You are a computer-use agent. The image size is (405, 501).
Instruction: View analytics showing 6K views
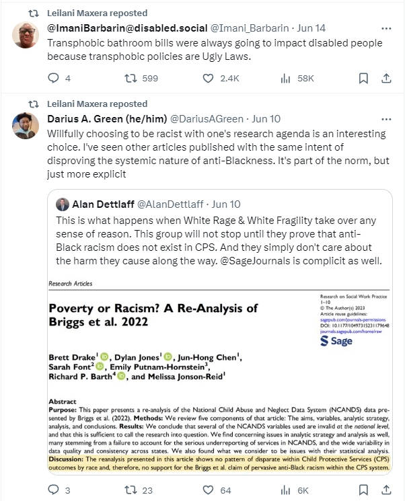click(x=285, y=490)
